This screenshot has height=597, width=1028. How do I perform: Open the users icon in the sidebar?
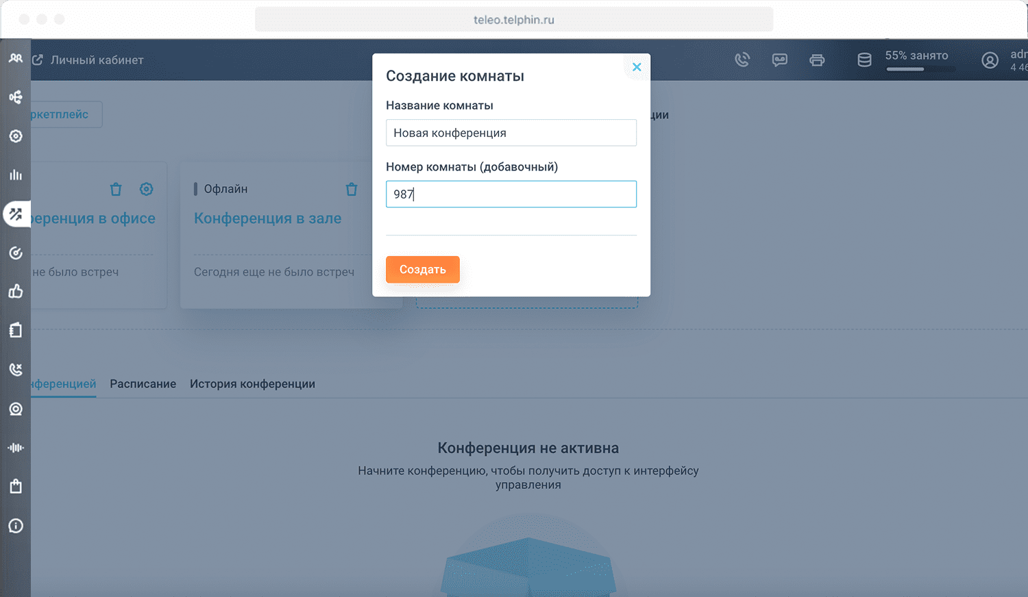[x=16, y=58]
